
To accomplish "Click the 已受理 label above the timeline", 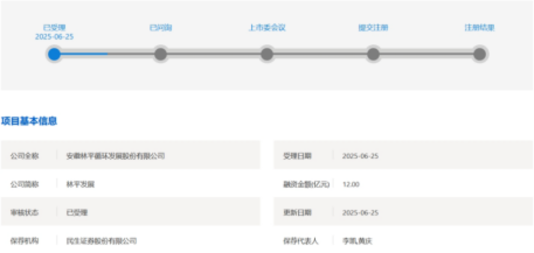I will point(54,27).
